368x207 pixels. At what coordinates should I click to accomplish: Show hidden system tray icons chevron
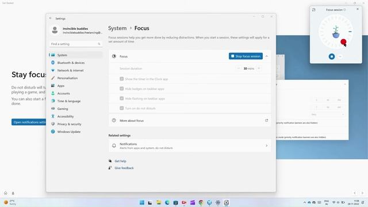point(305,202)
